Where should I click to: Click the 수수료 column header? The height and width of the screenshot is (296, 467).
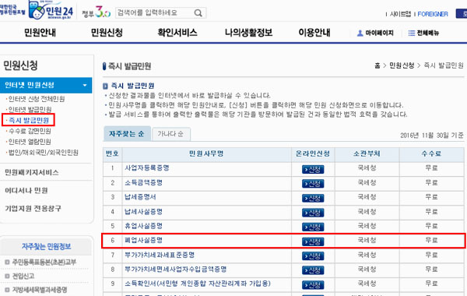point(431,153)
